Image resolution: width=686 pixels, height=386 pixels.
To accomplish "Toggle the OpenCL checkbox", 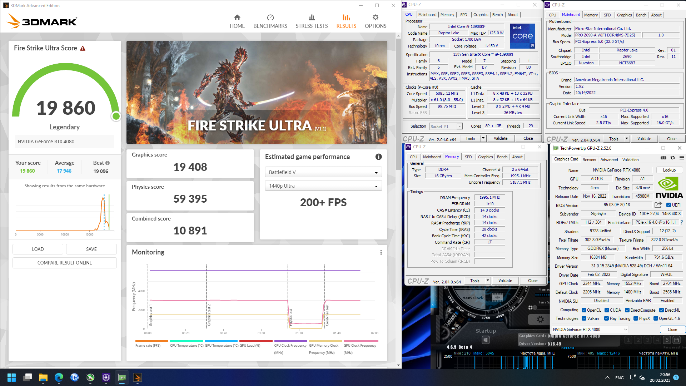I will coord(584,310).
